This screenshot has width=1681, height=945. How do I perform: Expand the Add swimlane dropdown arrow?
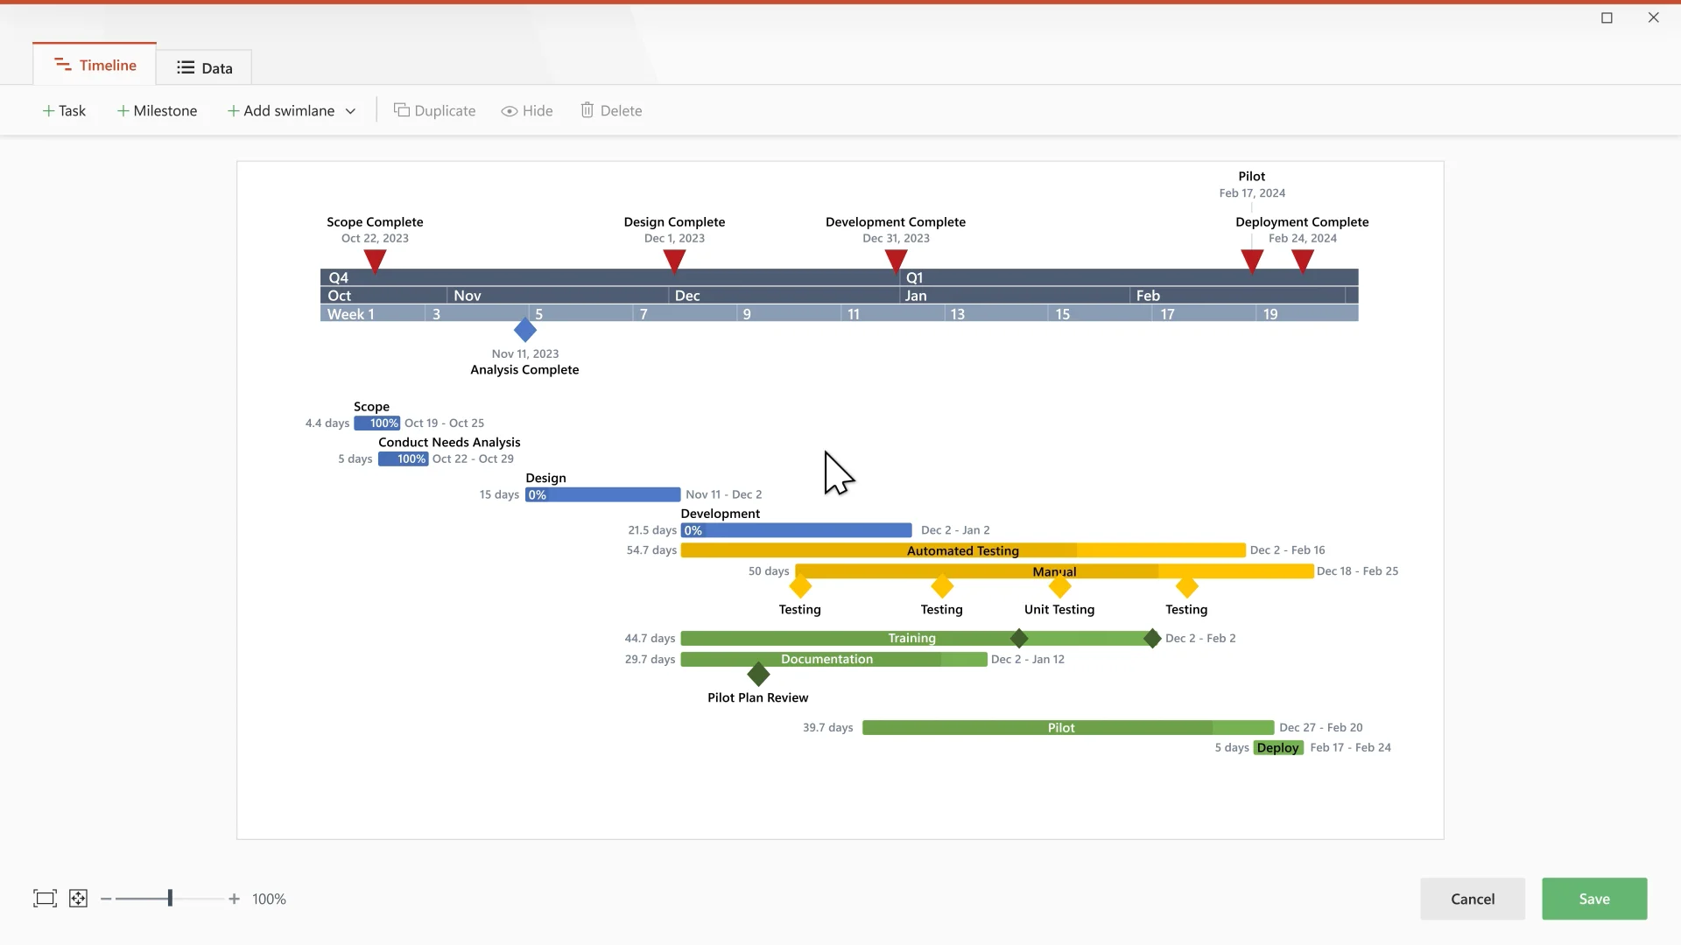(350, 111)
